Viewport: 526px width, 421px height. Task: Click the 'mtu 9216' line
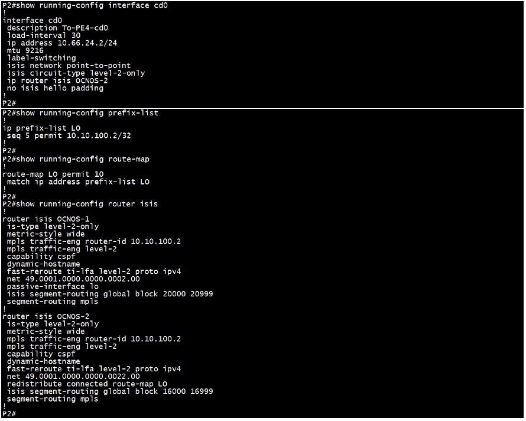(25, 50)
